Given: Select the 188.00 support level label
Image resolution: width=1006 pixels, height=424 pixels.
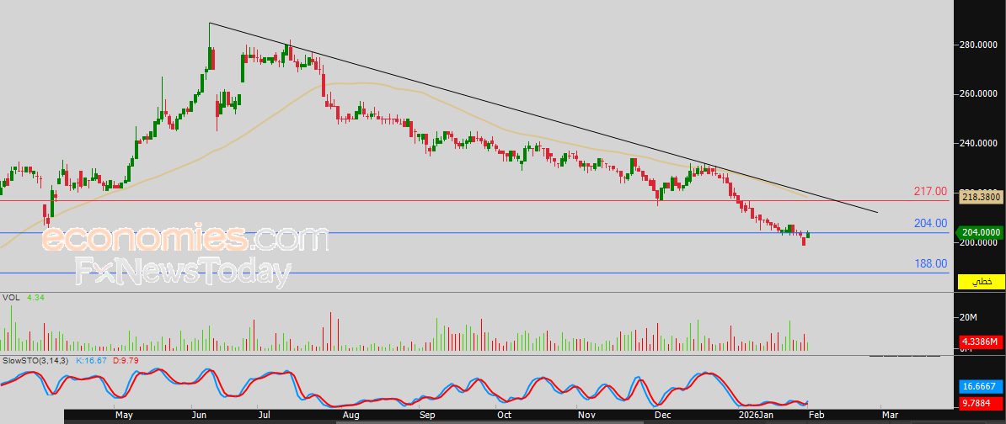Looking at the screenshot, I should 930,263.
